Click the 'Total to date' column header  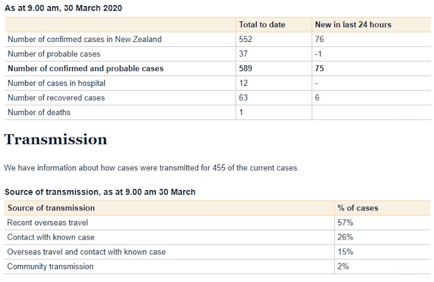262,25
